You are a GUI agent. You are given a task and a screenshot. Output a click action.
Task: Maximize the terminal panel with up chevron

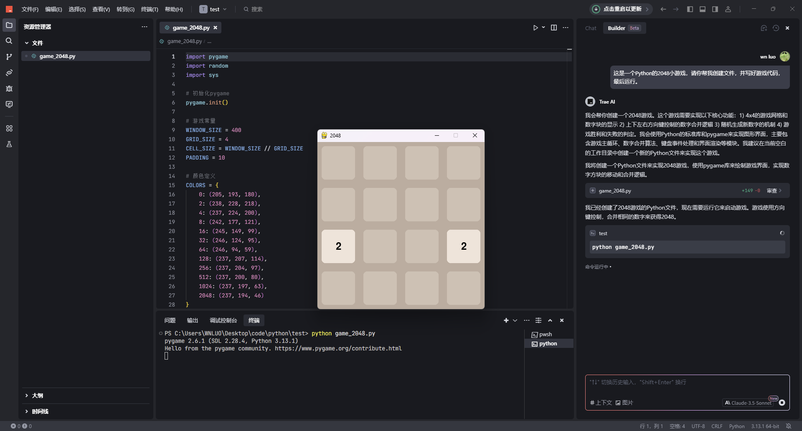(550, 320)
